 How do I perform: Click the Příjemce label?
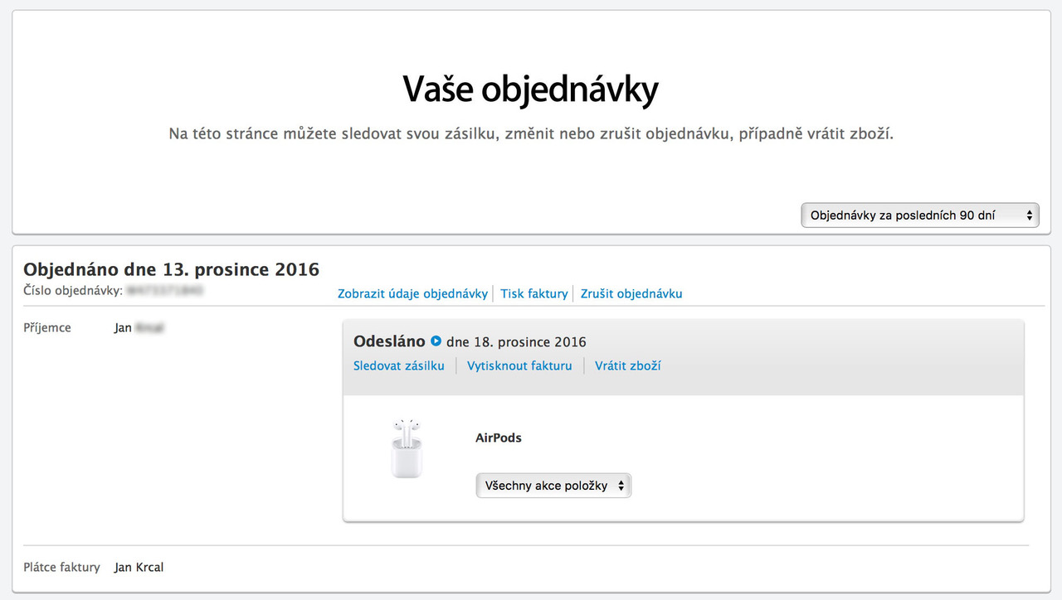[47, 328]
